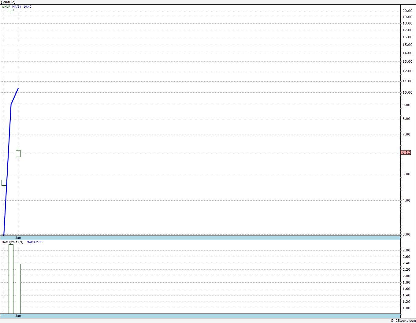Click the Jun label on the price chart axis
Screen dimensions: 416x323
[x=18, y=238]
